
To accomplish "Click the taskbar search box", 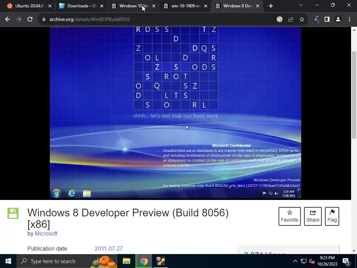I will pos(67,261).
